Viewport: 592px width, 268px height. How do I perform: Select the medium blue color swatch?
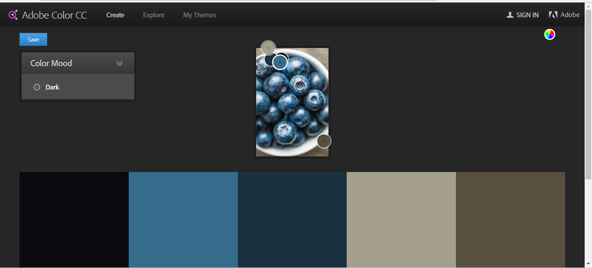click(x=183, y=220)
